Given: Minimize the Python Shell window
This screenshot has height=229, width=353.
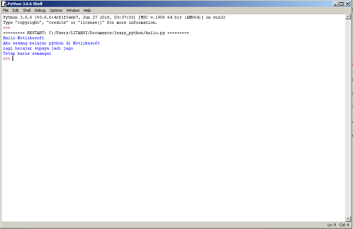Looking at the screenshot, I should point(335,3).
